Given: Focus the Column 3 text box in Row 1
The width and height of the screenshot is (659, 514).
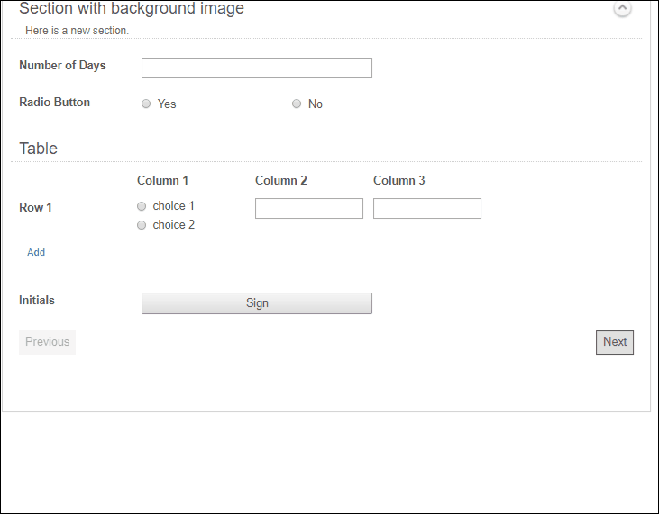Looking at the screenshot, I should [x=427, y=209].
